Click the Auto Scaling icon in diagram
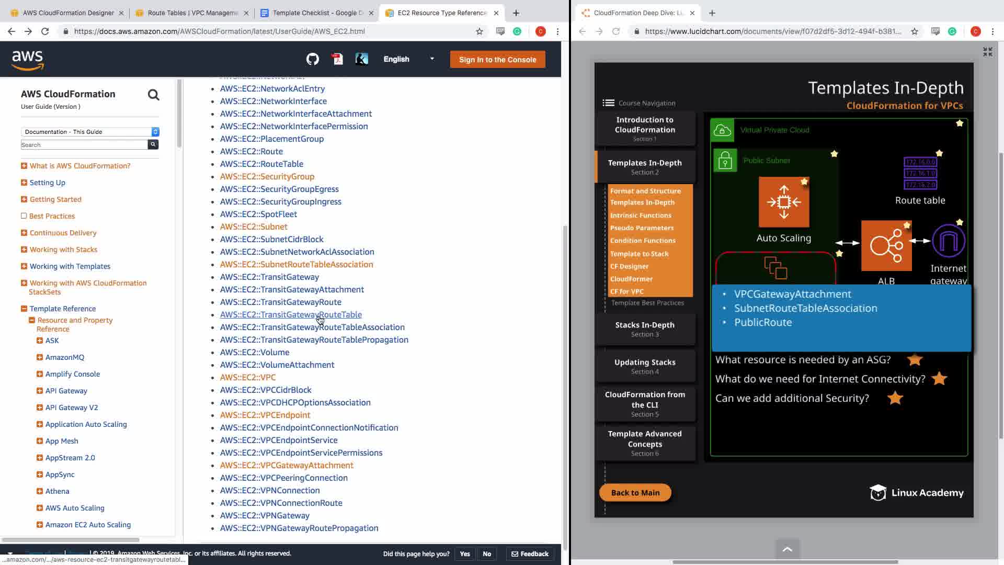Image resolution: width=1004 pixels, height=565 pixels. point(783,202)
